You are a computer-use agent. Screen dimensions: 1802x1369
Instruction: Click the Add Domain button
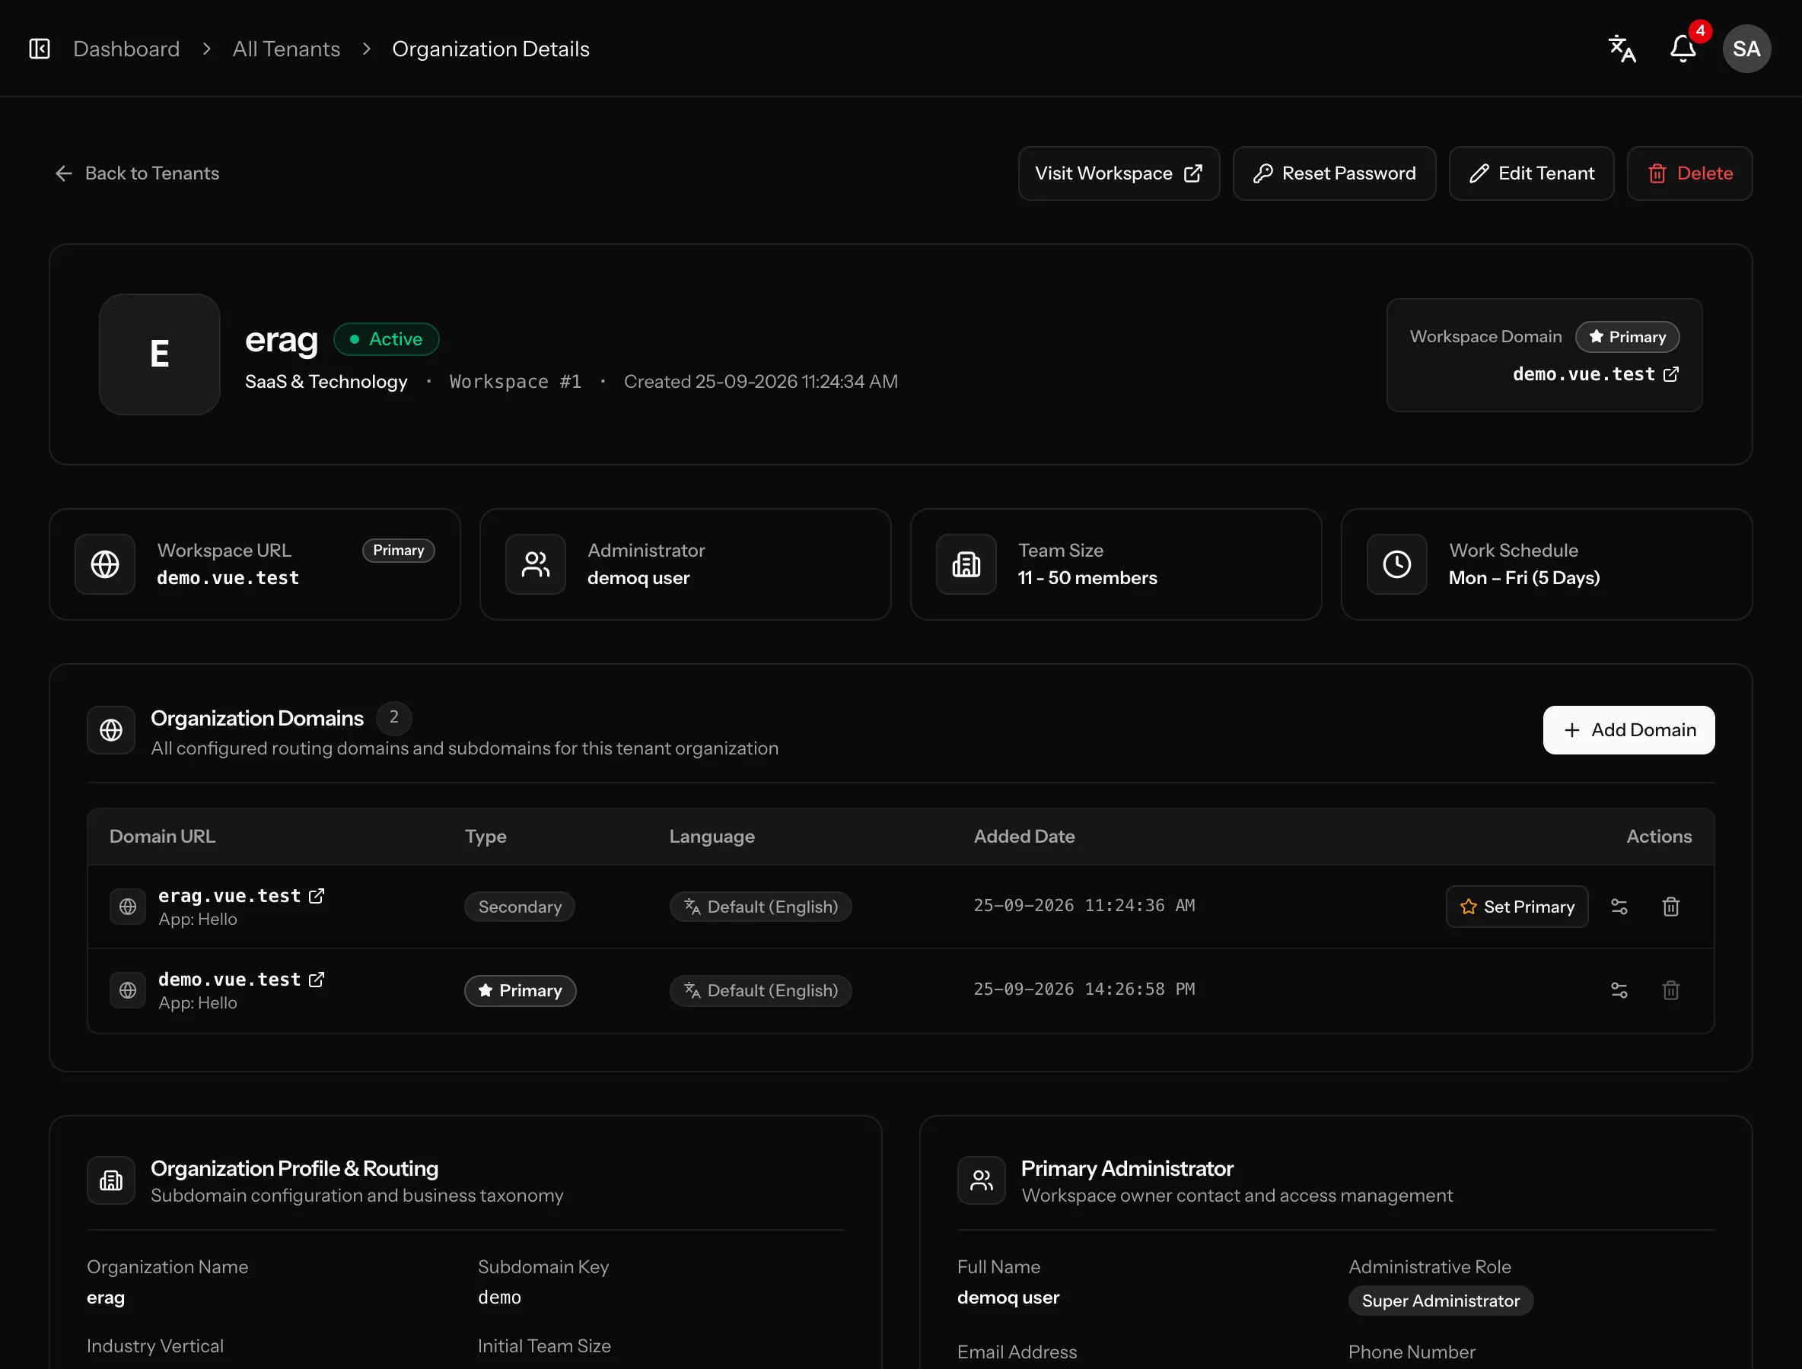pyautogui.click(x=1628, y=730)
